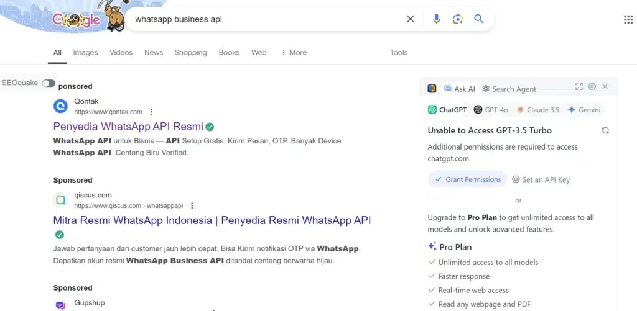Switch to the Shopping tab
Viewport: 637px width, 311px height.
pyautogui.click(x=190, y=53)
